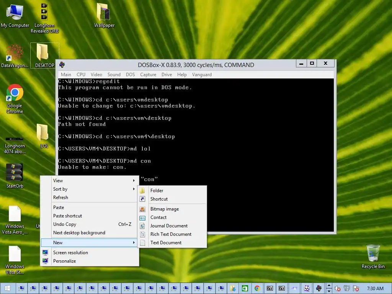Select the My Computer desktop icon

15,15
